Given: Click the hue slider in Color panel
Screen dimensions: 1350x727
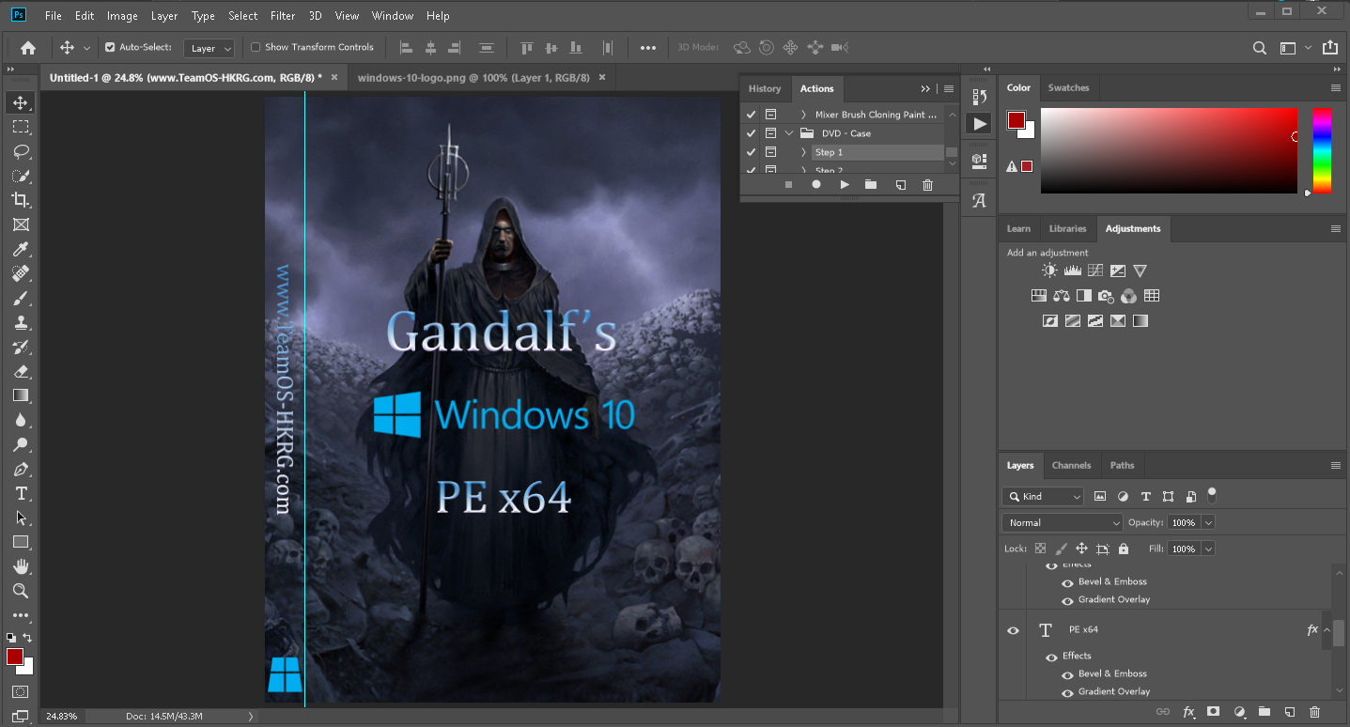Looking at the screenshot, I should tap(1322, 150).
